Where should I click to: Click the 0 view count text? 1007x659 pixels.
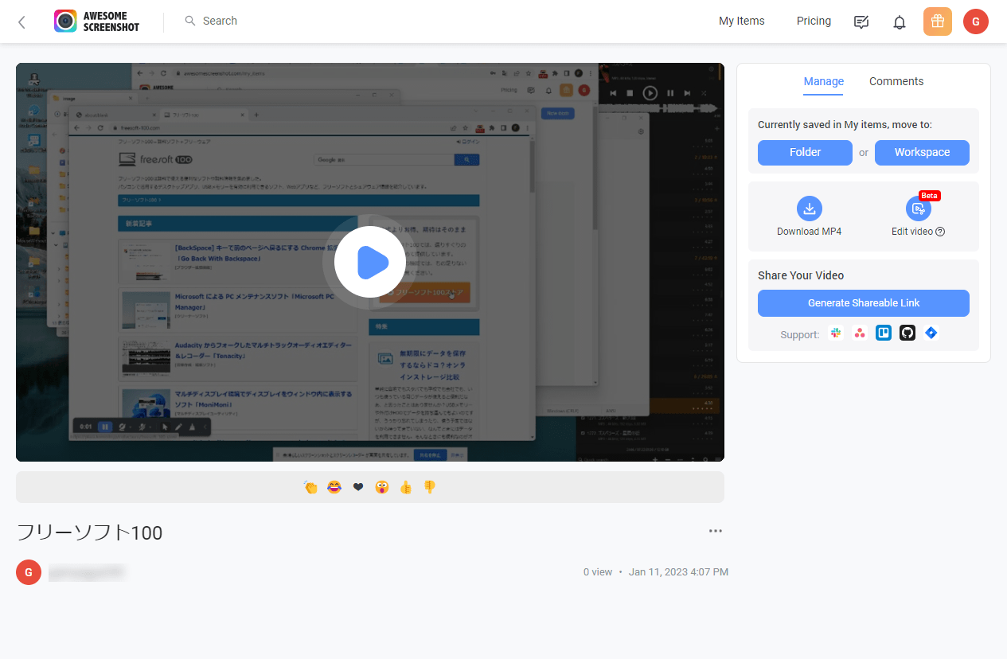pos(598,572)
